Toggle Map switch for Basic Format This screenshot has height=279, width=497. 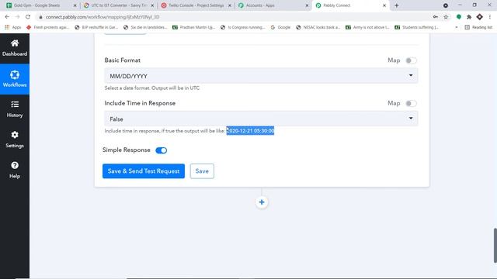(x=411, y=60)
